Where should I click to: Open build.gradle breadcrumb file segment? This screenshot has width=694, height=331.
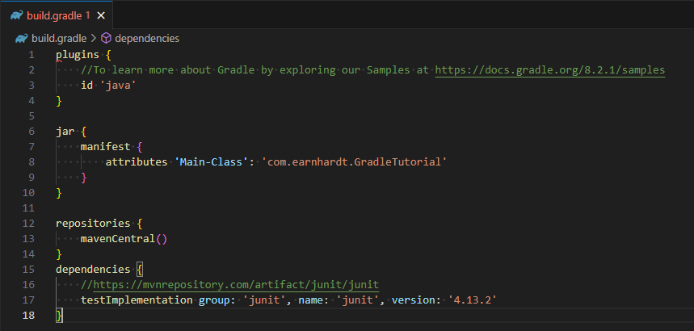(x=59, y=39)
